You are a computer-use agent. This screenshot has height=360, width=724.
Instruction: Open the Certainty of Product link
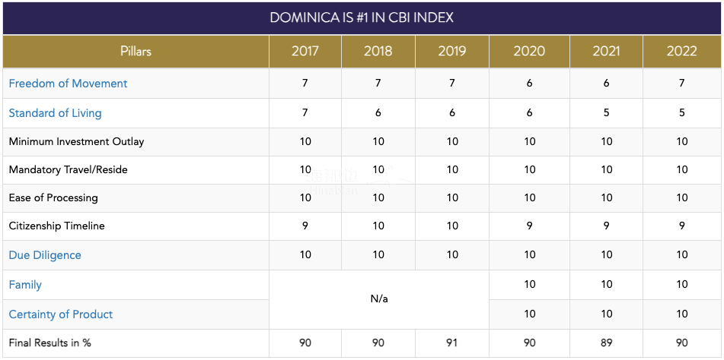pyautogui.click(x=61, y=314)
